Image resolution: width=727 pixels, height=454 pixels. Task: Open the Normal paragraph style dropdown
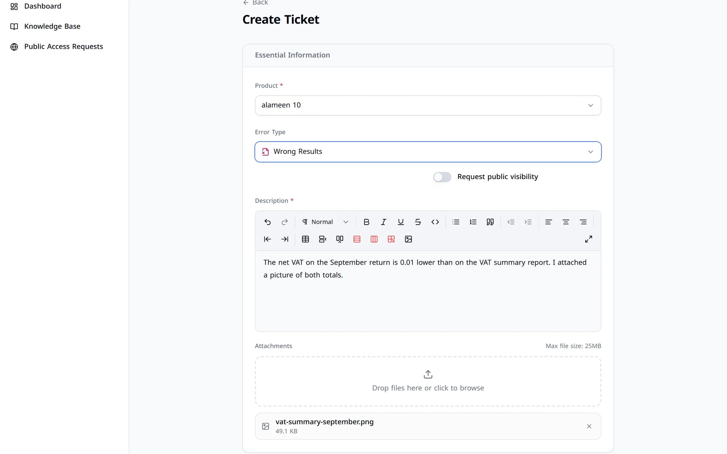(x=325, y=222)
